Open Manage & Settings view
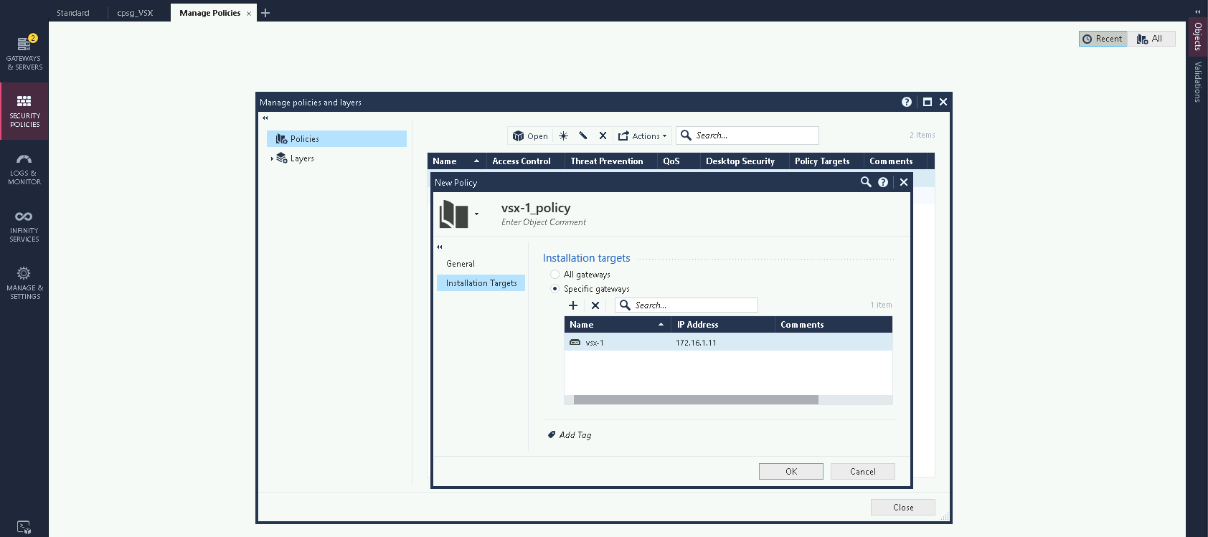Screen dimensions: 1208x537 pyautogui.click(x=24, y=283)
